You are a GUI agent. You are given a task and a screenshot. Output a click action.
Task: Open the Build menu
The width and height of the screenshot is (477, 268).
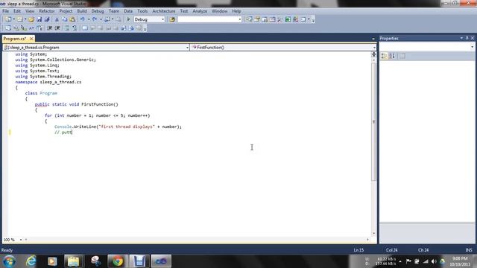pyautogui.click(x=82, y=11)
